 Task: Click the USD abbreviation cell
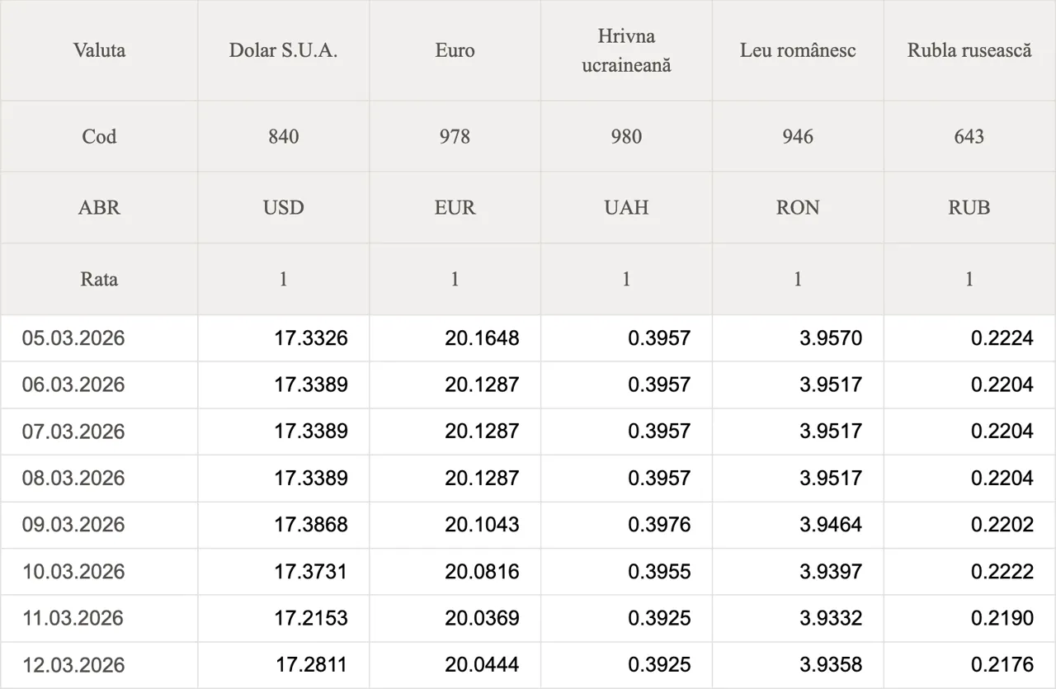[x=283, y=207]
